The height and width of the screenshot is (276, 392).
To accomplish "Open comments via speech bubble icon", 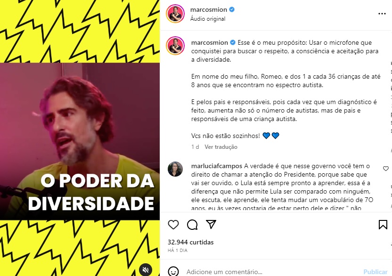I will coord(192,225).
